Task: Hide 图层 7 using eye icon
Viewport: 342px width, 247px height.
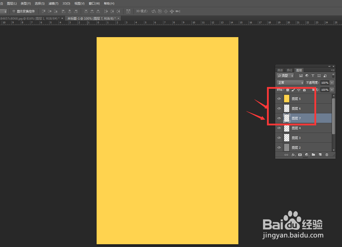Action: pos(279,118)
